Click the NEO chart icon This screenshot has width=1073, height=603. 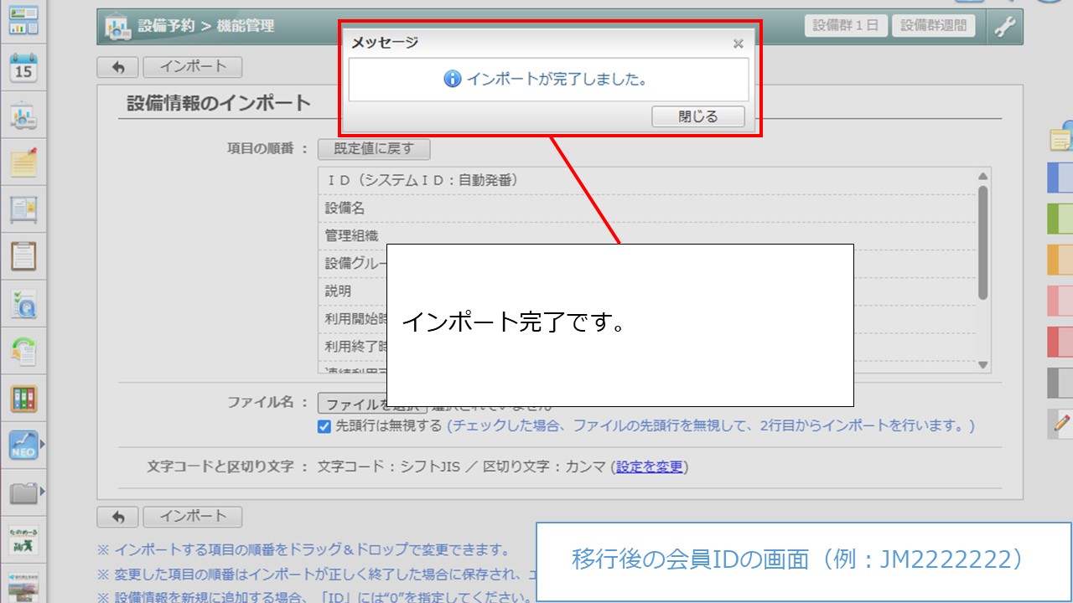point(23,445)
